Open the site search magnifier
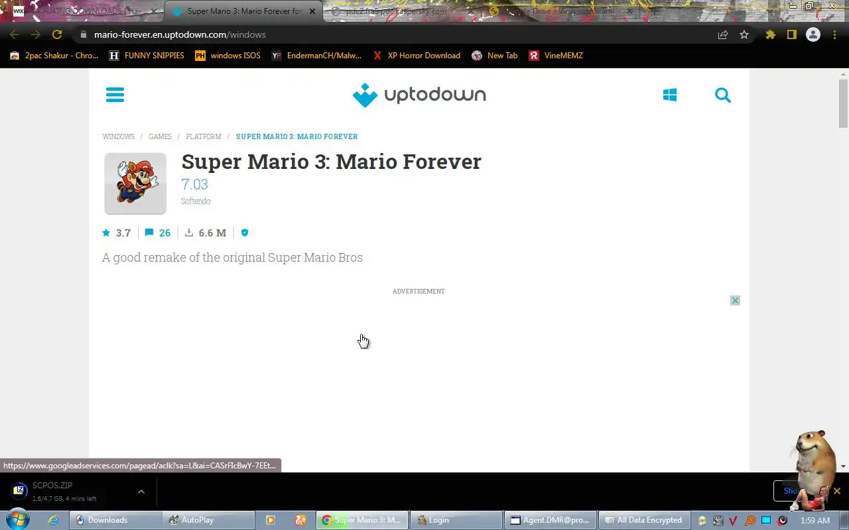 point(723,95)
